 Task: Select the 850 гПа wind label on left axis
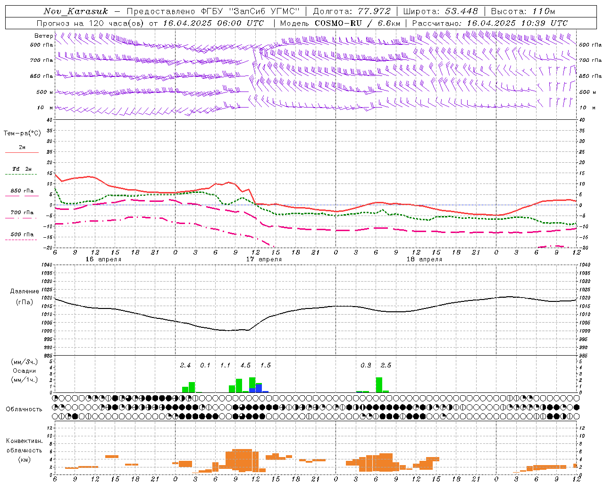(x=42, y=76)
